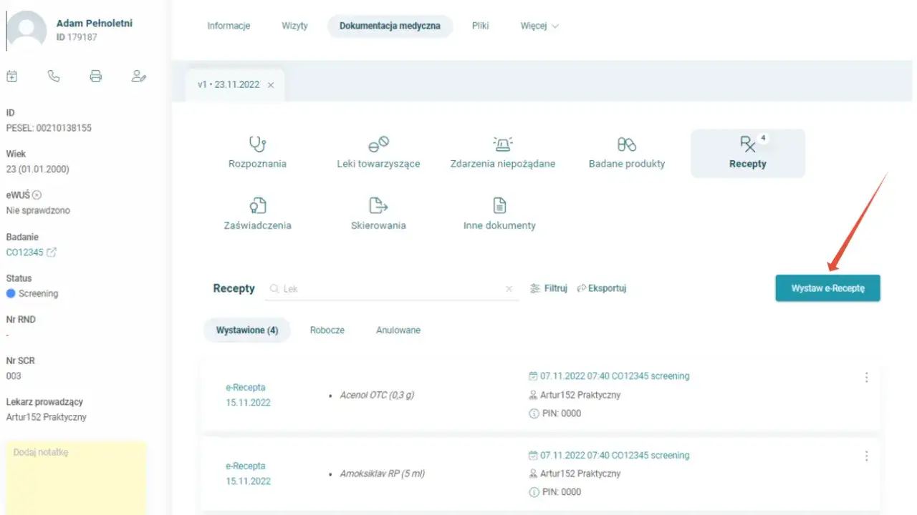Viewport: 917px width, 515px height.
Task: Click the add appointment calendar icon
Action: pos(12,75)
